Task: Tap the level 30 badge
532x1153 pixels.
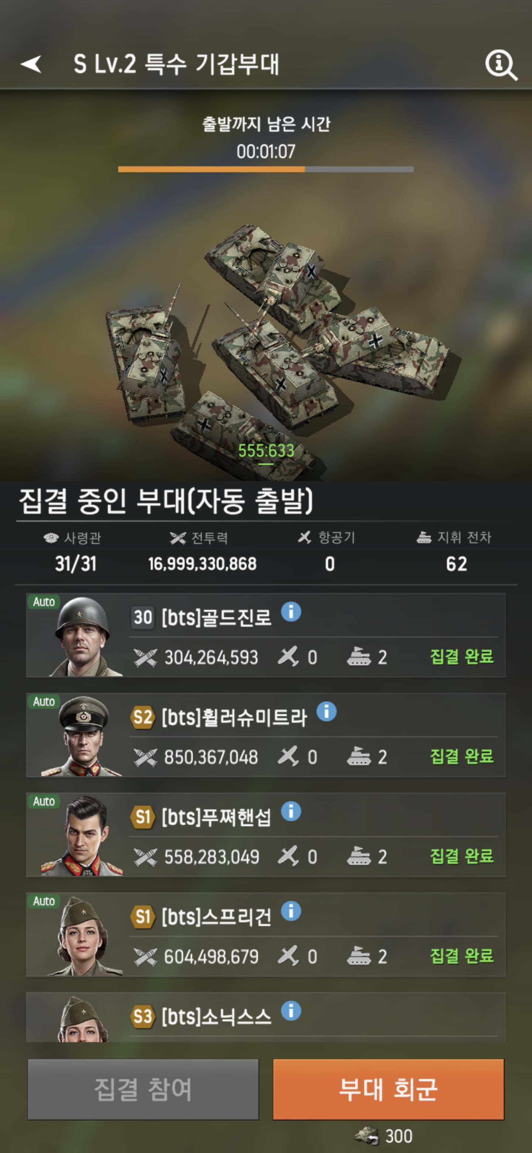Action: coord(143,618)
